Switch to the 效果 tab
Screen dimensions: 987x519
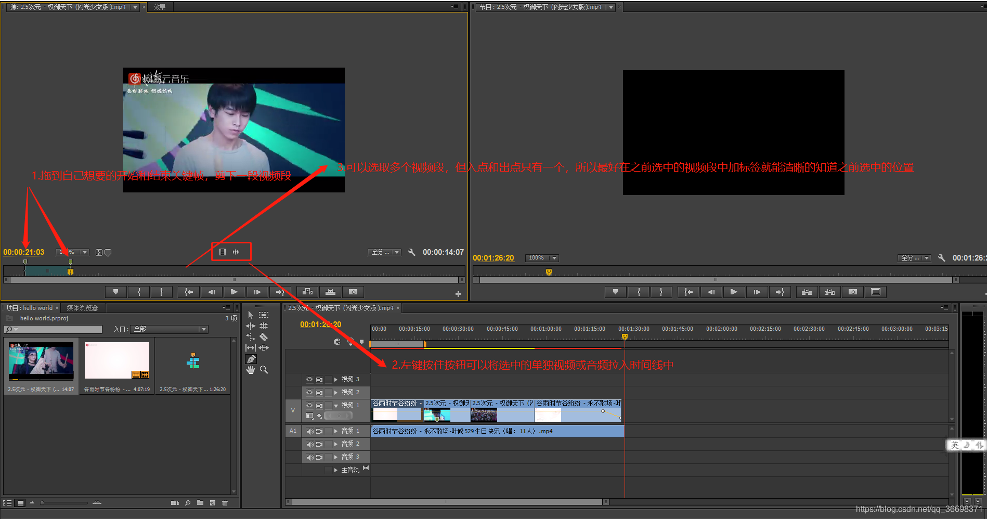pos(160,7)
